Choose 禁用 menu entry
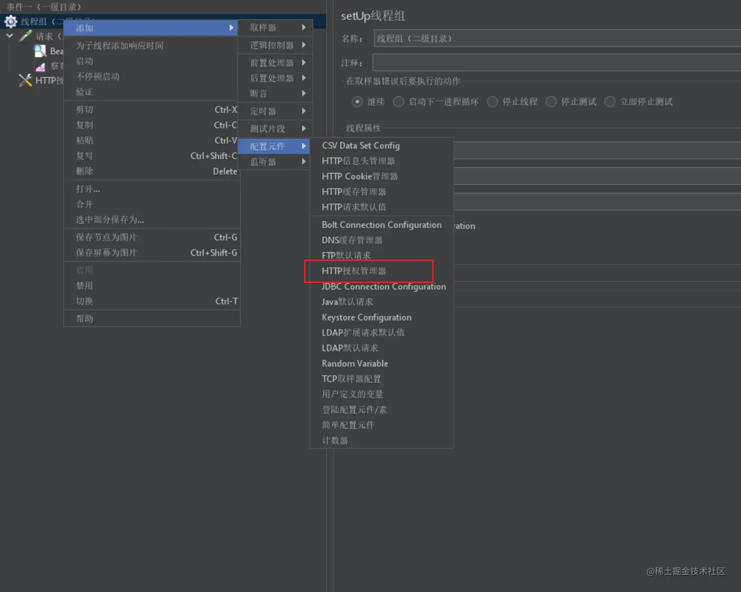Image resolution: width=741 pixels, height=592 pixels. [152, 285]
